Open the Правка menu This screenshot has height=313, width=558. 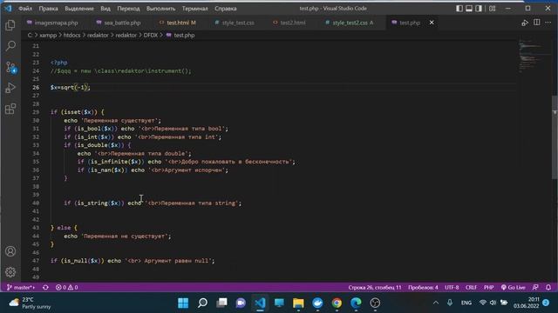click(x=49, y=9)
